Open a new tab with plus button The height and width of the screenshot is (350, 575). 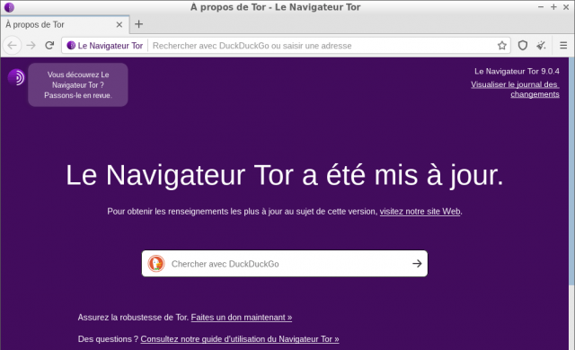pyautogui.click(x=138, y=24)
